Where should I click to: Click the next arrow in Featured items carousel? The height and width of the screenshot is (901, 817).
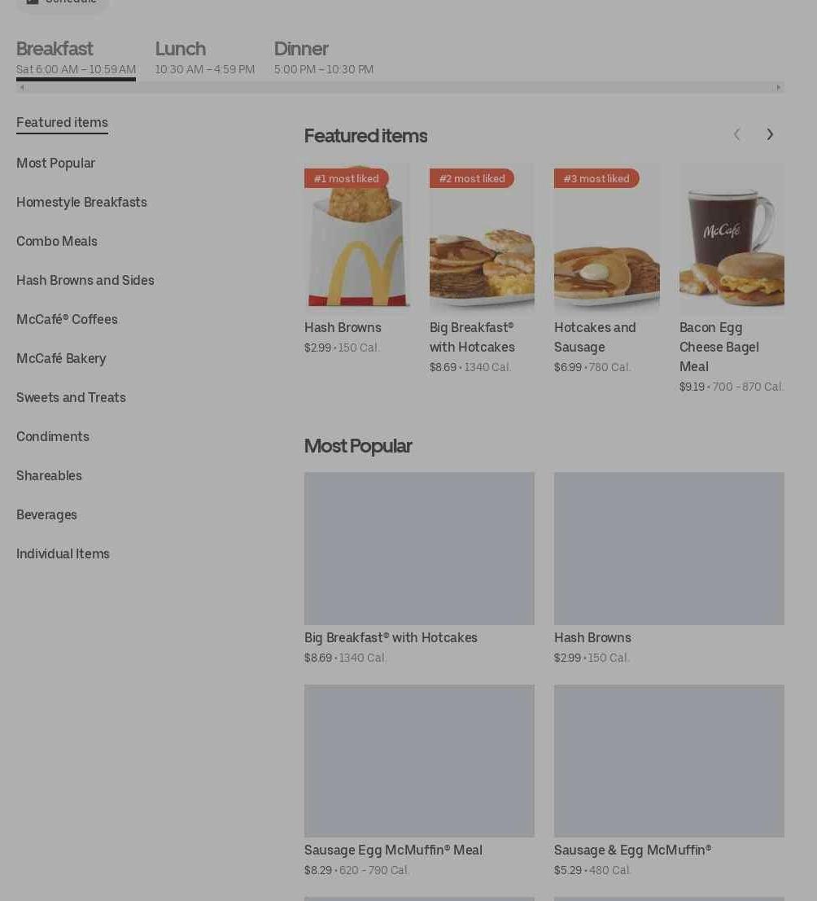tap(769, 134)
